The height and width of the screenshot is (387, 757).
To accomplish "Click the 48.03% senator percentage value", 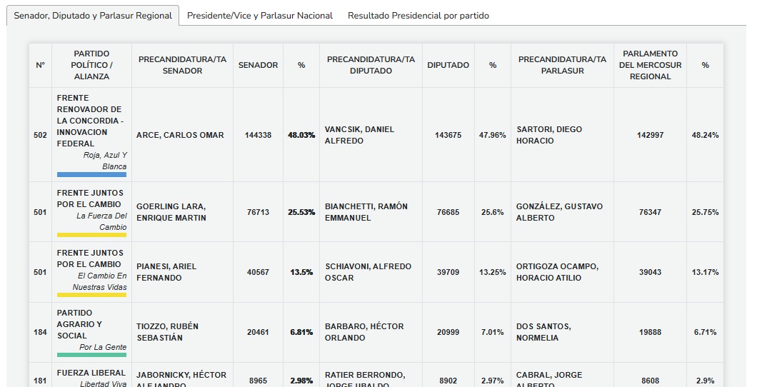I will coord(301,135).
